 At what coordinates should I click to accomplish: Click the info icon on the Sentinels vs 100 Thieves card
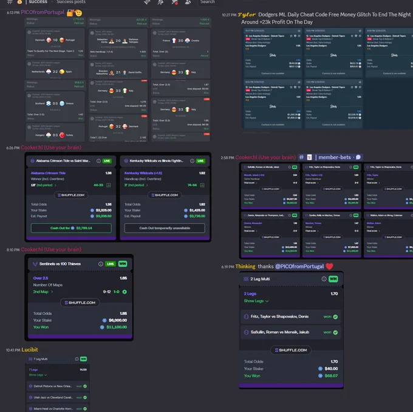tap(101, 264)
